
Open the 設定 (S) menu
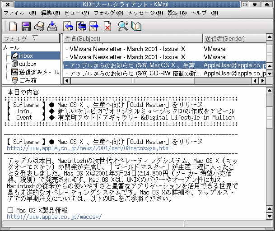[177, 13]
